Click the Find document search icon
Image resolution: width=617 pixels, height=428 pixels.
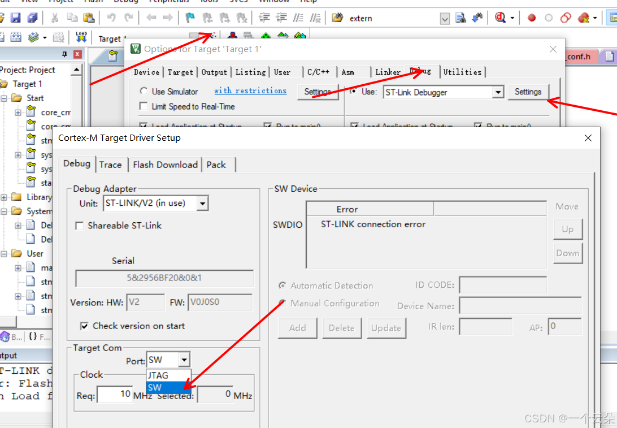click(460, 18)
